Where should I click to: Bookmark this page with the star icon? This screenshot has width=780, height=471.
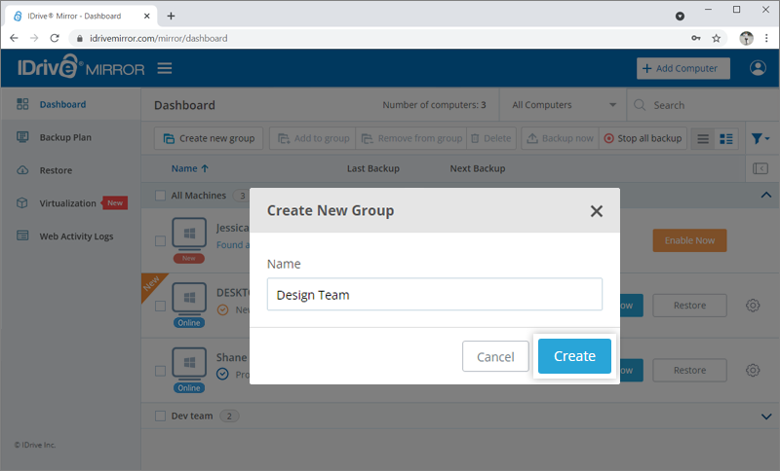coord(717,39)
